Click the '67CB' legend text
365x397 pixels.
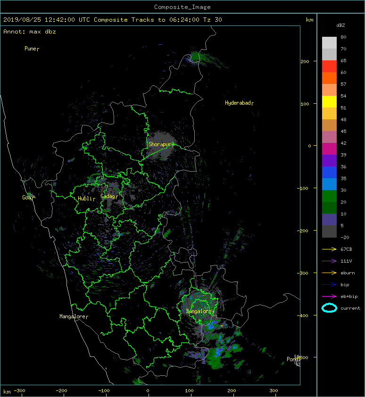click(x=346, y=249)
